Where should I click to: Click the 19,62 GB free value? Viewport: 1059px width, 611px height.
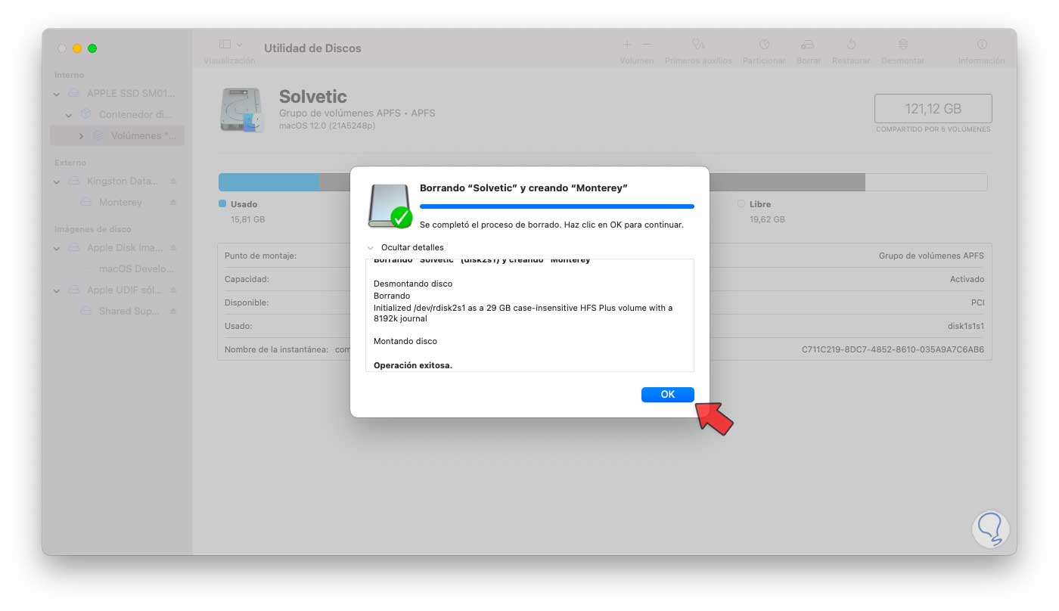click(767, 219)
